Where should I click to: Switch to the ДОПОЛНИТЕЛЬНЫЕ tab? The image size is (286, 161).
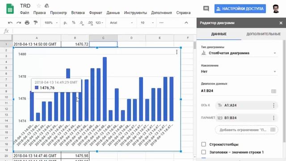coord(263,34)
